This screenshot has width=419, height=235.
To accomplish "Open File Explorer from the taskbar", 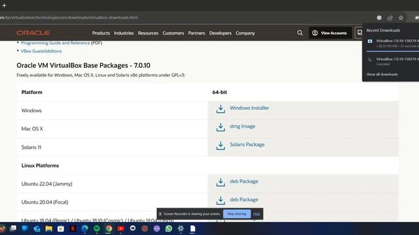I will tap(48, 228).
